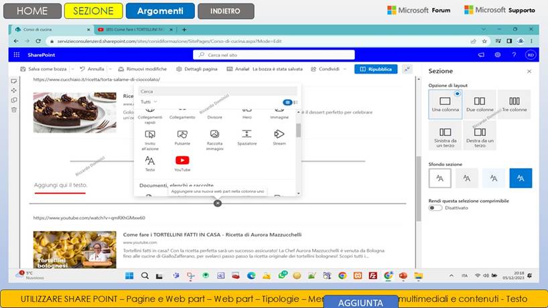This screenshot has height=308, width=548.
Task: Click Rimuovi modifiche
Action: pos(142,69)
